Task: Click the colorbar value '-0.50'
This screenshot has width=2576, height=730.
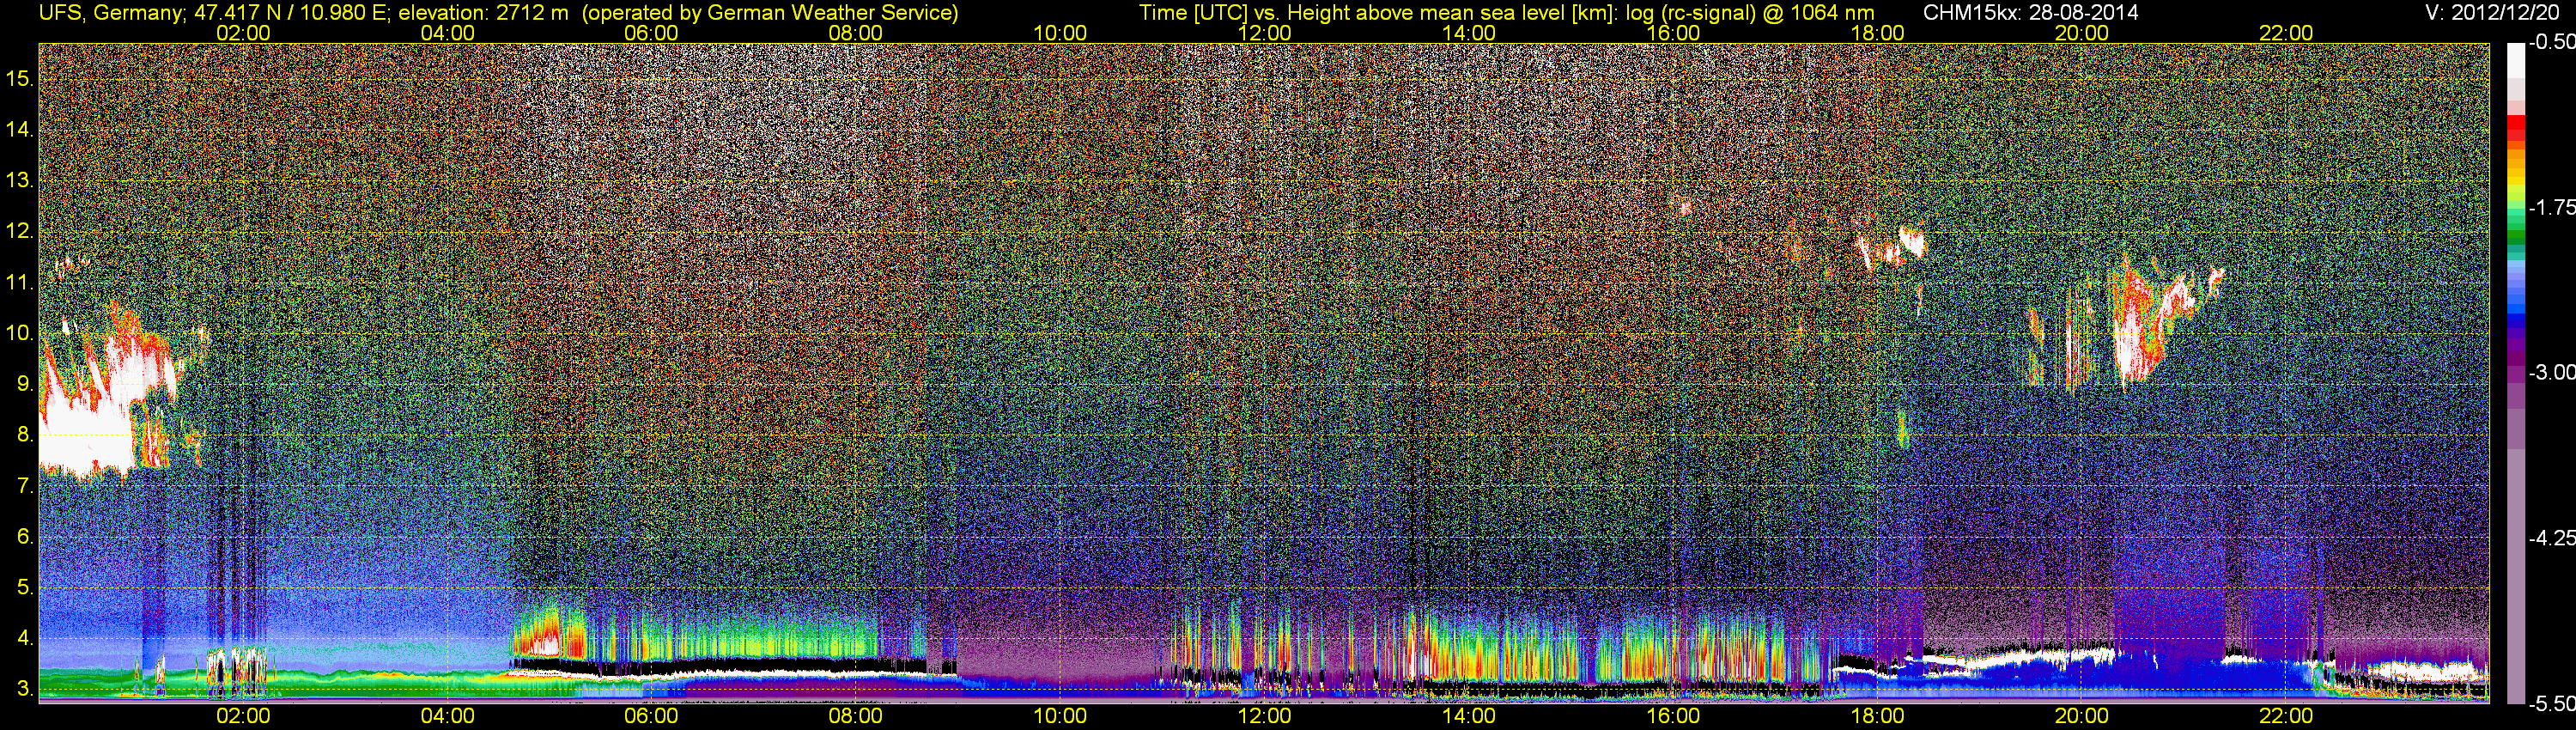Action: point(2551,42)
